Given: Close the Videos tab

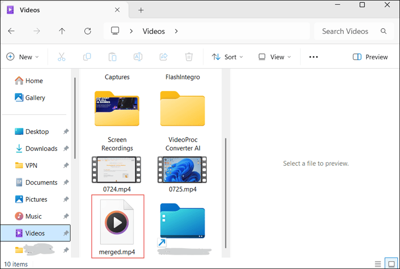Looking at the screenshot, I should 117,10.
